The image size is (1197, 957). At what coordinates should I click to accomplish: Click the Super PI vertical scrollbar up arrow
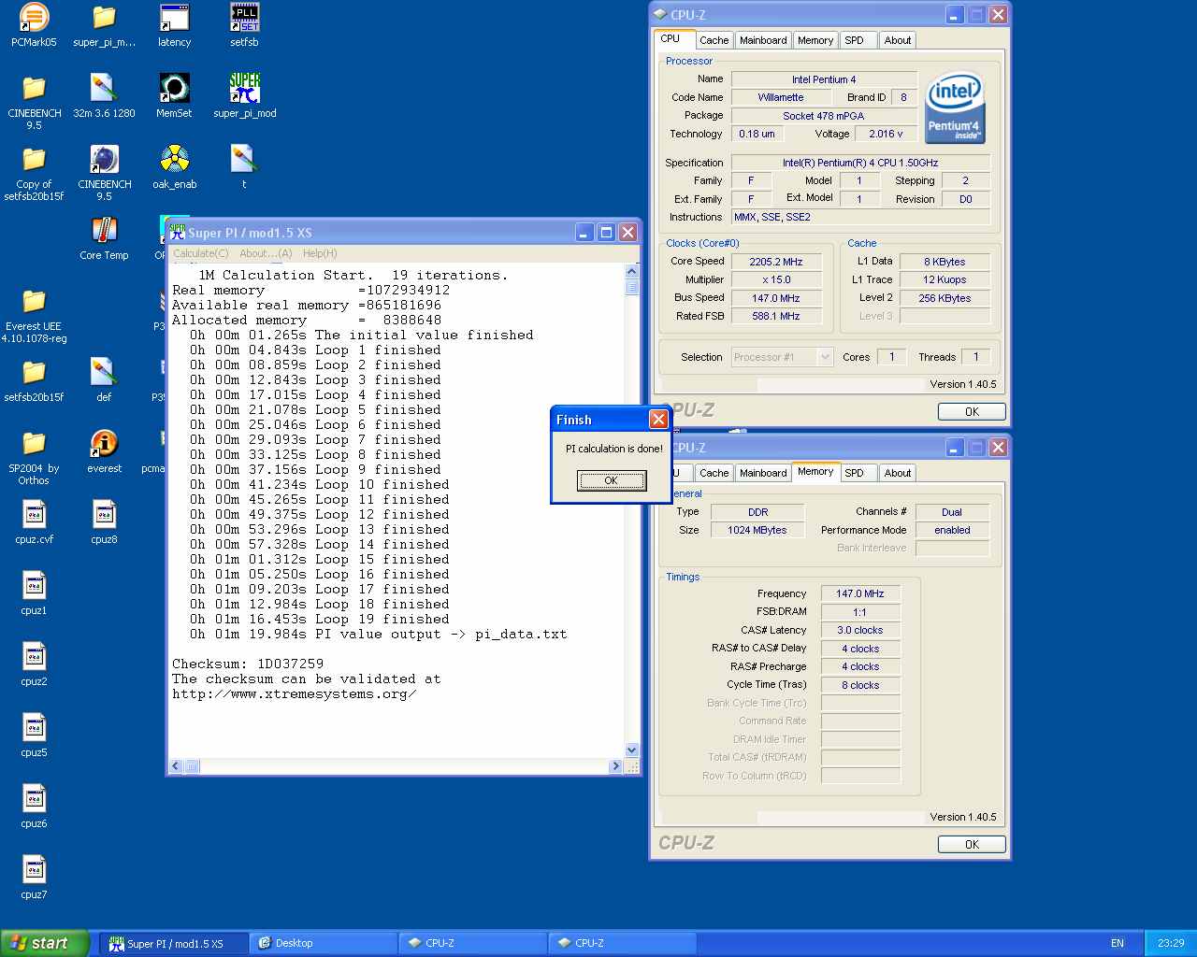pyautogui.click(x=631, y=271)
